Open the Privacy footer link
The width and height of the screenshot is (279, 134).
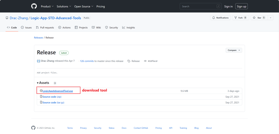[x=83, y=128]
